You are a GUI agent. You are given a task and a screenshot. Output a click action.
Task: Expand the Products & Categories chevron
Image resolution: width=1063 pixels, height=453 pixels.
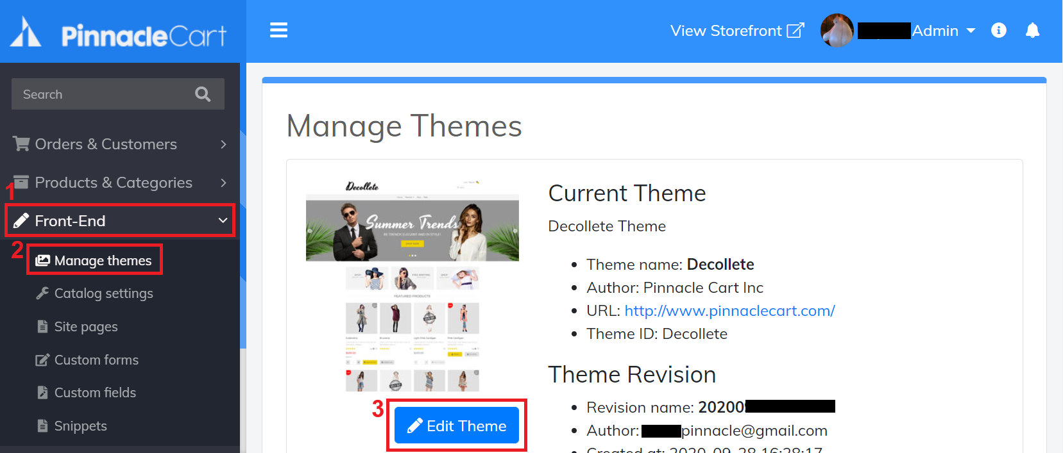(x=223, y=183)
